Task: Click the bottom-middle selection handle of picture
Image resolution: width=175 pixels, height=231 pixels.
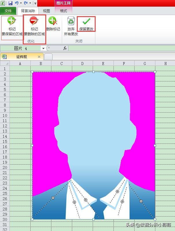Action: click(94, 219)
